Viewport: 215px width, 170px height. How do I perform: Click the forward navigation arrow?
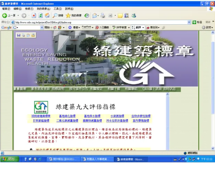click(x=24, y=16)
